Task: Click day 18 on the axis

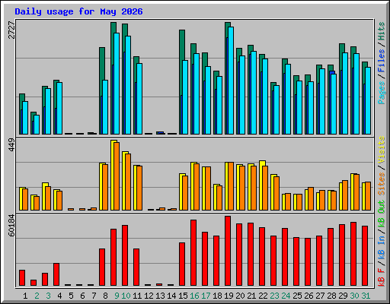Action: point(217,296)
